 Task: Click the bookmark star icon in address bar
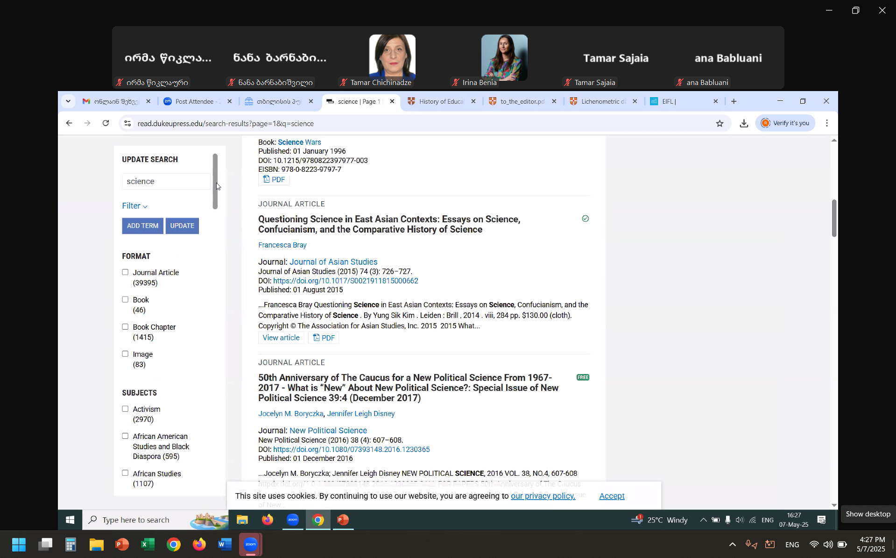[720, 123]
